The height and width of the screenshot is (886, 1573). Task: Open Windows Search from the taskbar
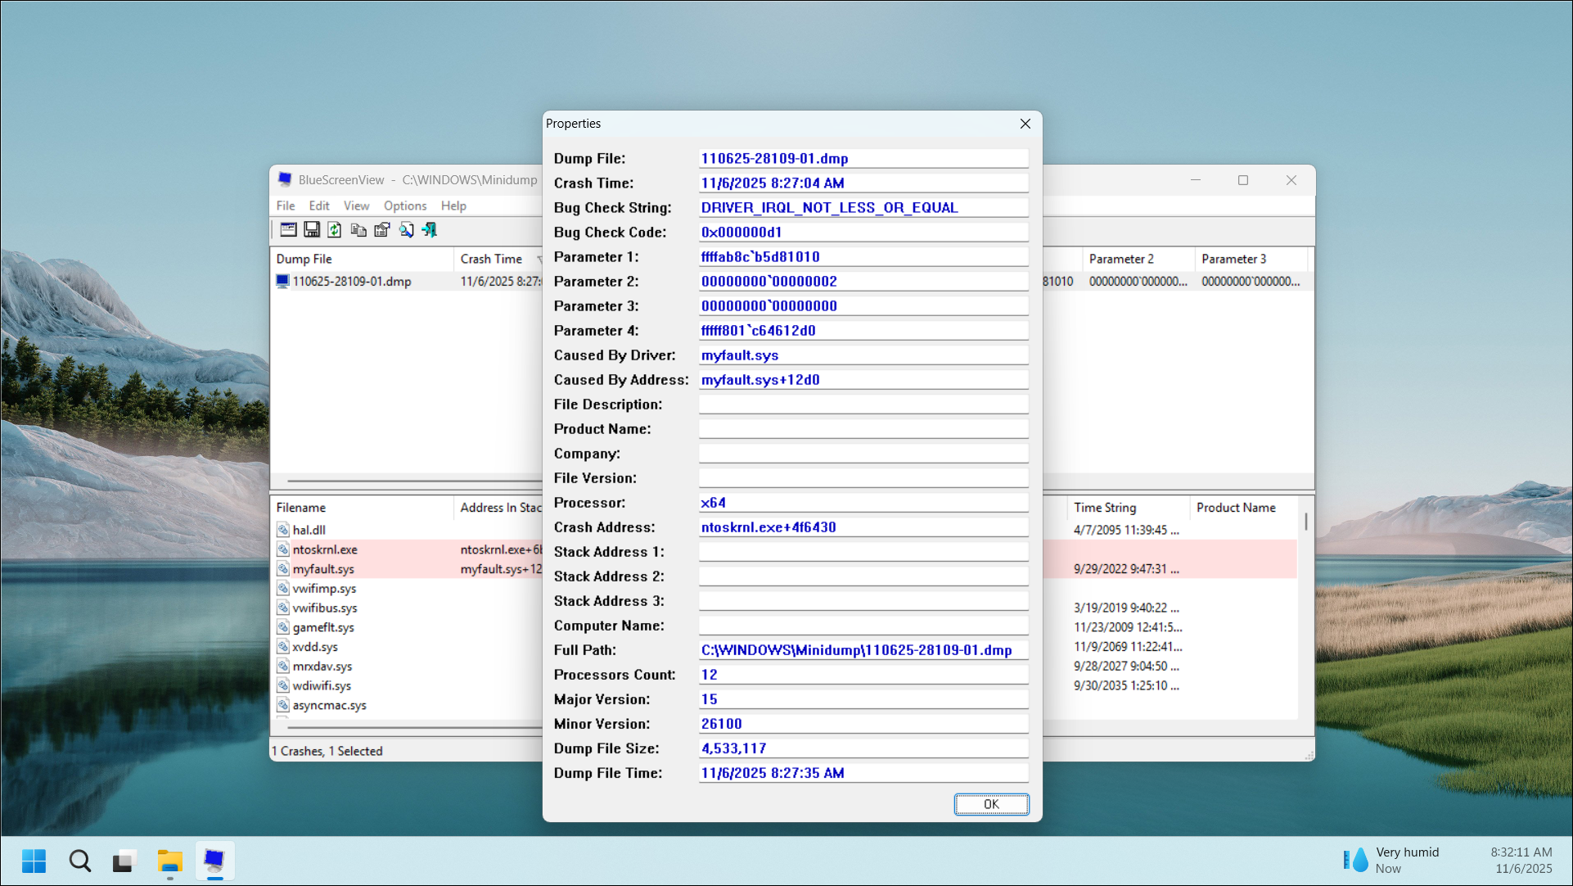80,861
